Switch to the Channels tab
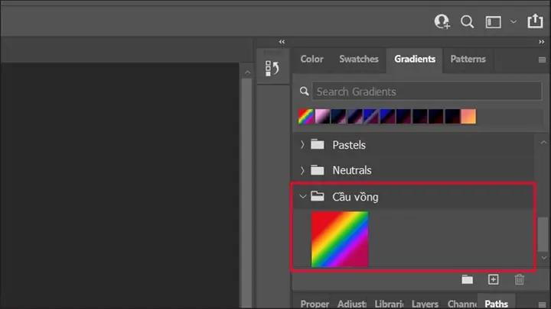Image resolution: width=551 pixels, height=309 pixels. [462, 304]
